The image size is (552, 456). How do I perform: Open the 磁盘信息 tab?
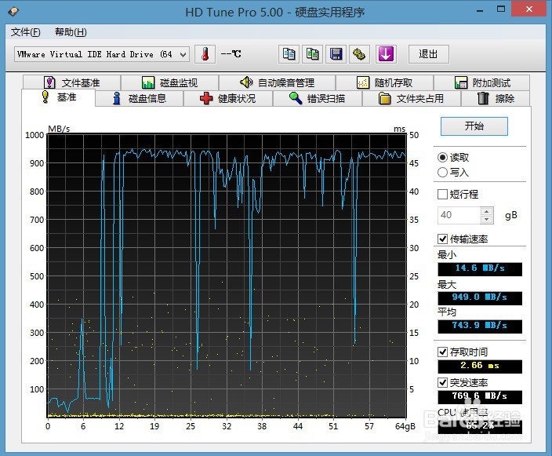[x=140, y=98]
